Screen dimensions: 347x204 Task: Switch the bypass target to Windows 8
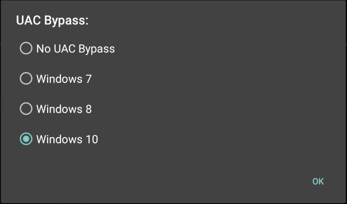(x=26, y=109)
